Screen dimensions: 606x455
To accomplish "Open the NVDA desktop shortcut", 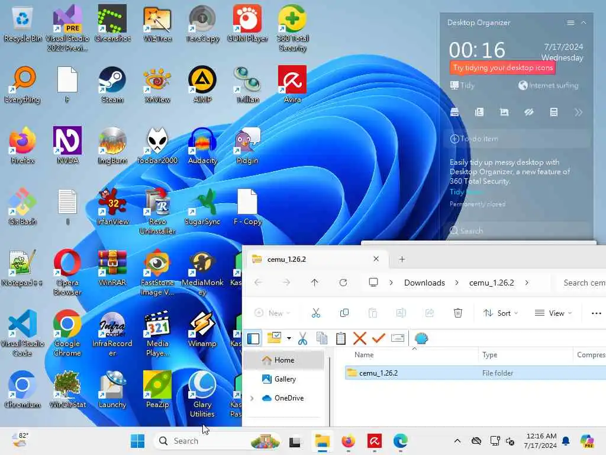I will (67, 146).
